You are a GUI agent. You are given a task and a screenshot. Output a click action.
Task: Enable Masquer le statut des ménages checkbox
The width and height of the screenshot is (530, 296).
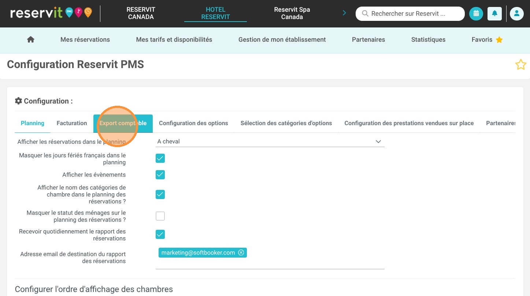coord(160,216)
